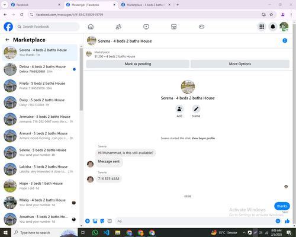
Task: Bookmark this page with the star
Action: click(x=271, y=15)
